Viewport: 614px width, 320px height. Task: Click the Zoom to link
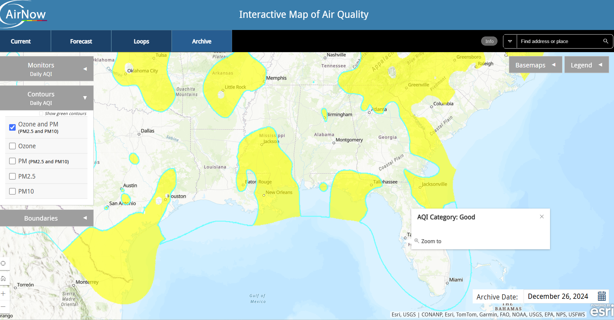tap(431, 241)
